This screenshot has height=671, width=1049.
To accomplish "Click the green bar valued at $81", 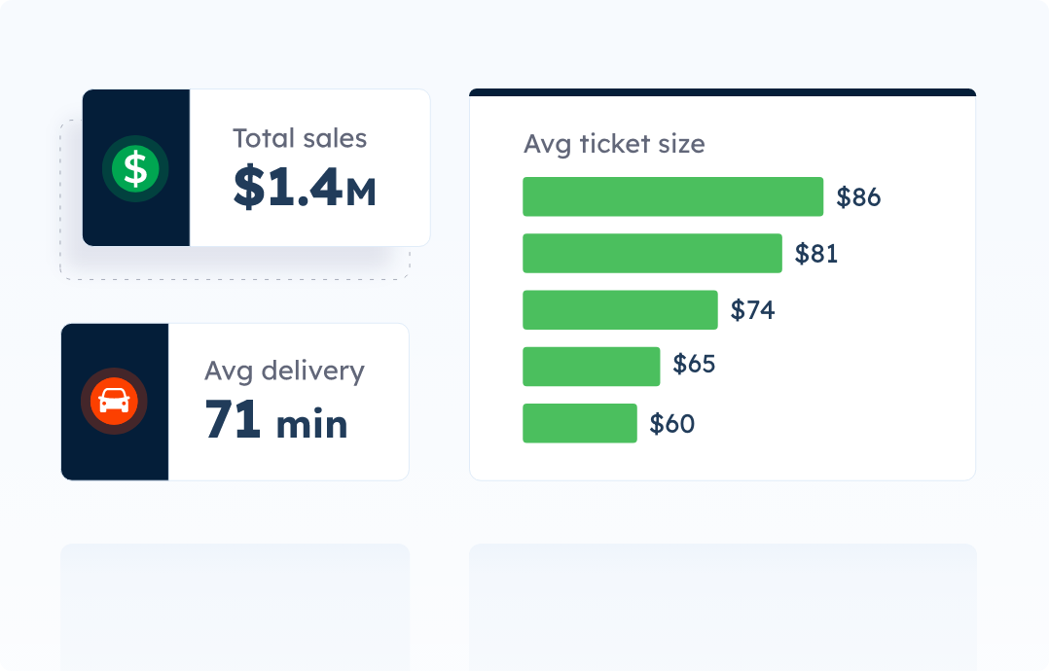I will 652,253.
